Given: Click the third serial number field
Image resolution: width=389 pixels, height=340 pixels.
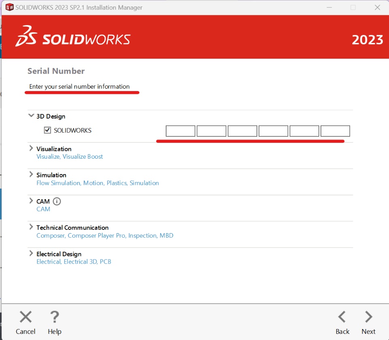Looking at the screenshot, I should [x=242, y=131].
